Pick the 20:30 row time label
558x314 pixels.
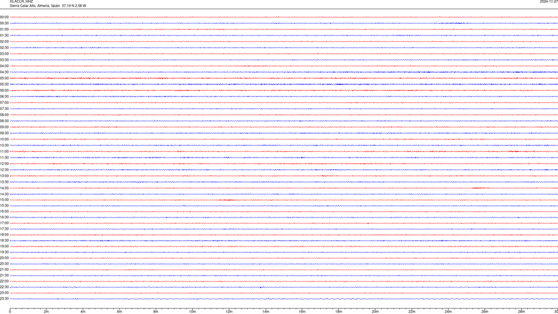(x=4, y=264)
